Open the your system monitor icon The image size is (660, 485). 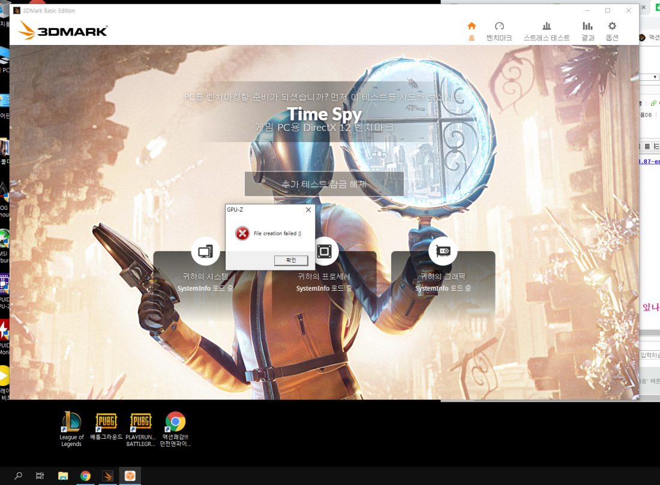[x=205, y=251]
